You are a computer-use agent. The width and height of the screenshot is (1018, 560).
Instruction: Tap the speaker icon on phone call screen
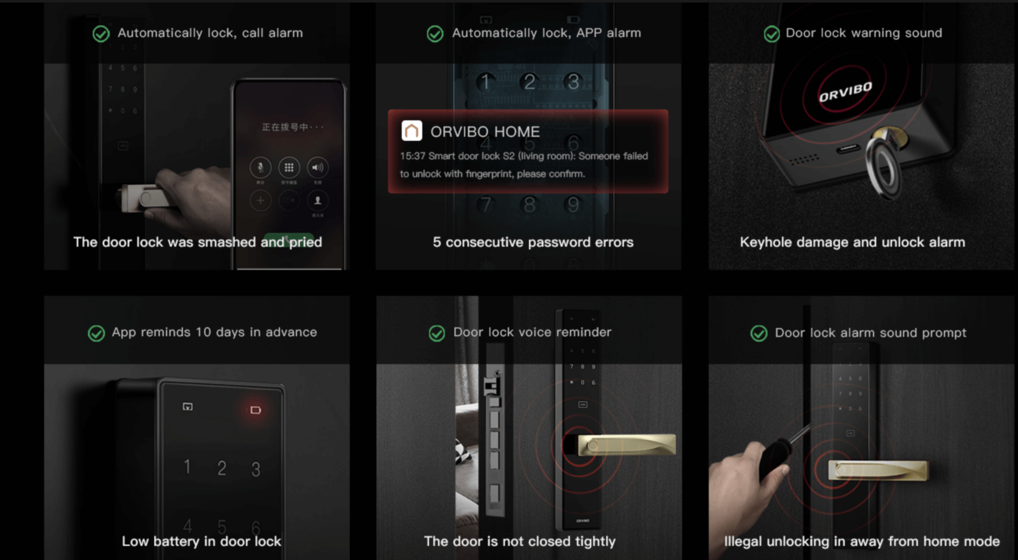coord(317,168)
